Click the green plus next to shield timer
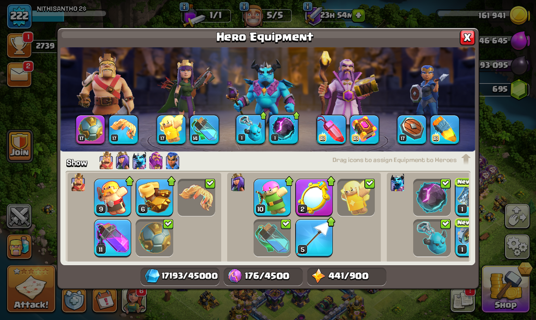 click(359, 15)
